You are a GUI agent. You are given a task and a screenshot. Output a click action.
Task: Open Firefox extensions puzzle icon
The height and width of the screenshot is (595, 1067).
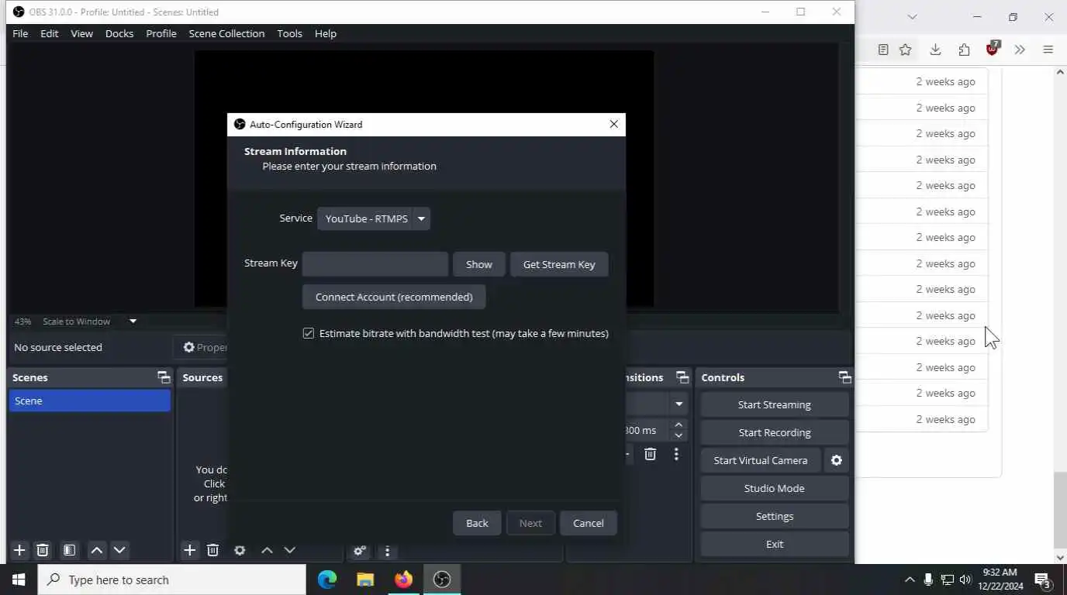964,50
